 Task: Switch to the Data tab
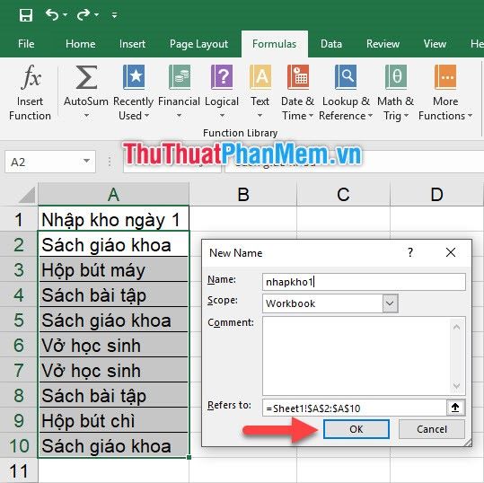pyautogui.click(x=330, y=44)
